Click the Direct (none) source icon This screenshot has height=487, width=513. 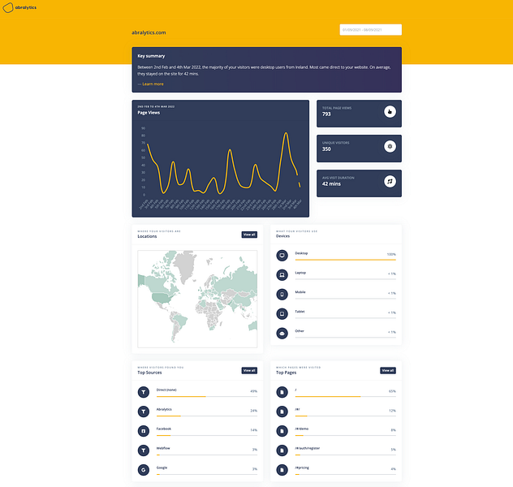tap(144, 392)
